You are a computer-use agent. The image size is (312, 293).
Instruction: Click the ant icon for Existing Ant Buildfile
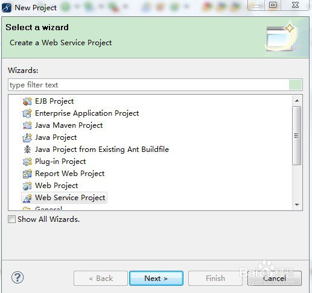point(27,150)
